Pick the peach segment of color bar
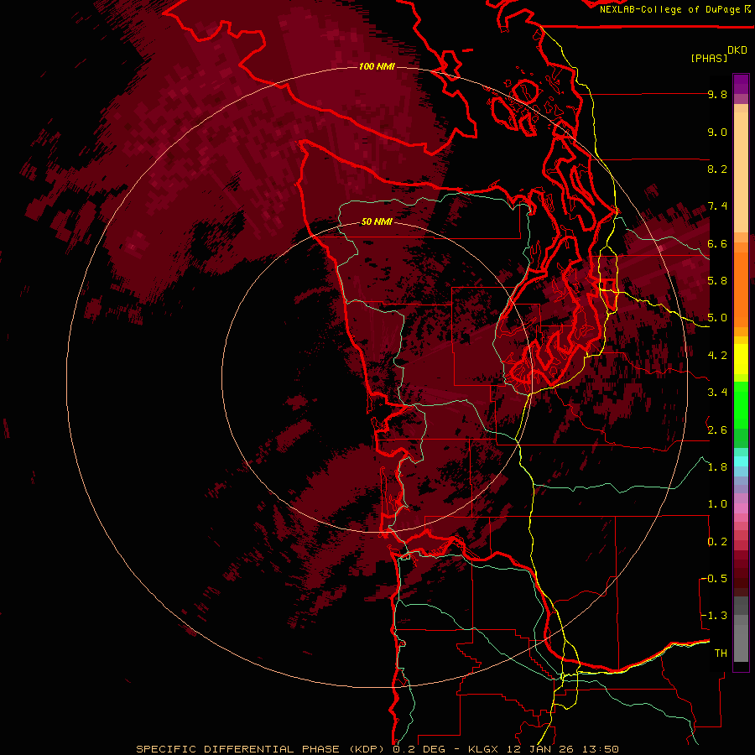755x755 pixels. 741,172
